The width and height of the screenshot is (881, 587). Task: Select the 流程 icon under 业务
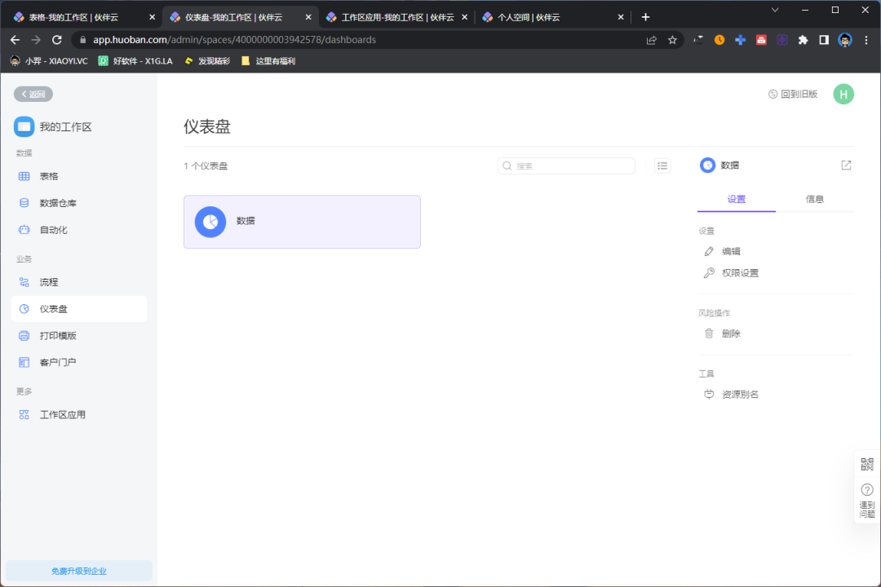24,281
